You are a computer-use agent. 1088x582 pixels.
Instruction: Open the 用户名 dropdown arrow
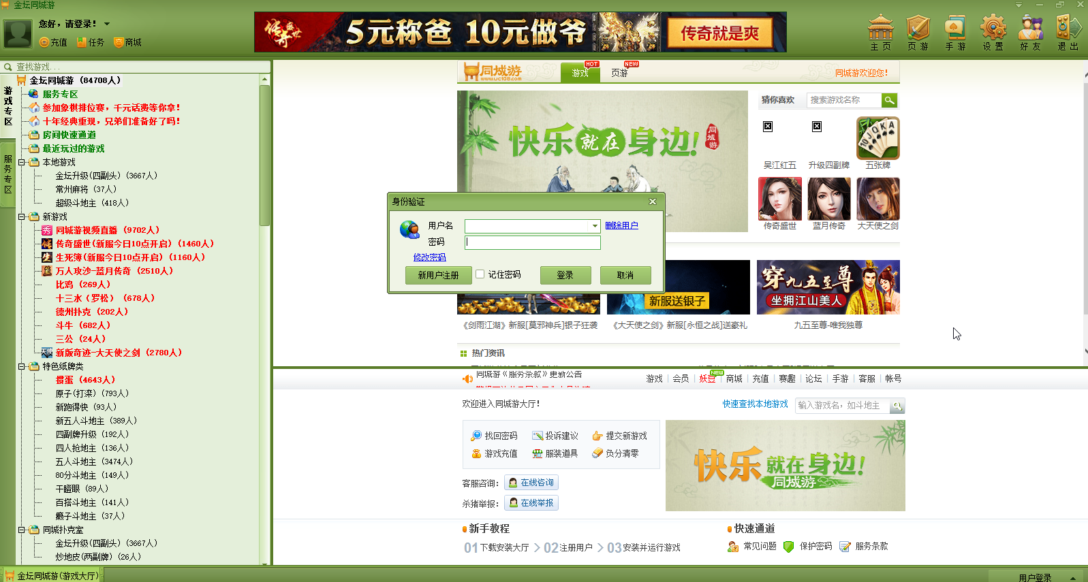(595, 226)
